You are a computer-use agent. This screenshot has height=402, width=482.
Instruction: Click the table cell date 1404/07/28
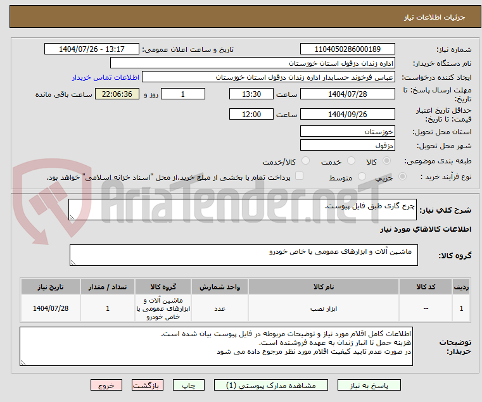coord(51,308)
